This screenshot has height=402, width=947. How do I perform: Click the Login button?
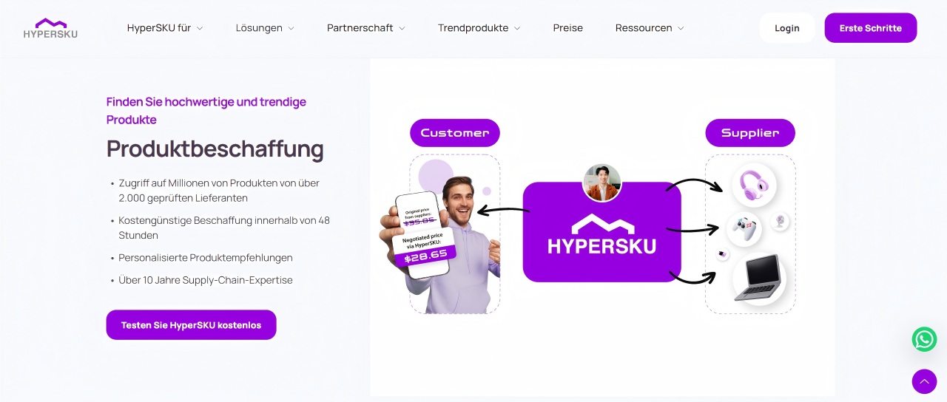click(x=787, y=28)
